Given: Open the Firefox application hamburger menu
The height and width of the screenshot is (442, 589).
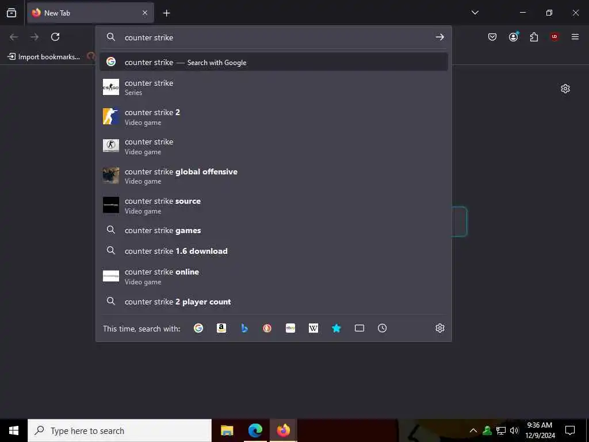Looking at the screenshot, I should click(x=575, y=37).
